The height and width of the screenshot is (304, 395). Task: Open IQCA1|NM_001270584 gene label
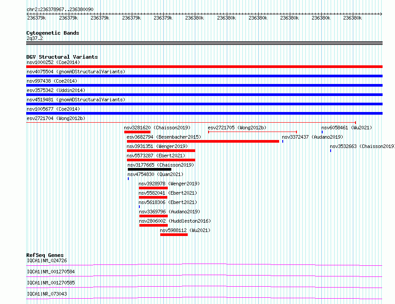(x=51, y=272)
